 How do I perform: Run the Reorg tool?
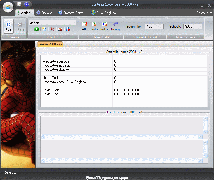[115, 26]
